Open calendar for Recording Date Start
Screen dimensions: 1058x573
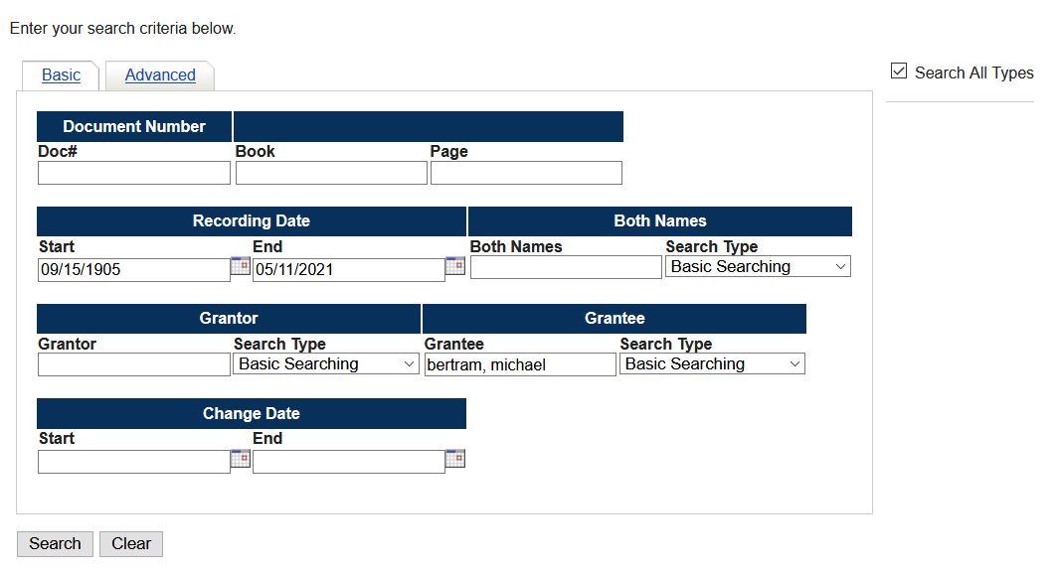(x=241, y=265)
